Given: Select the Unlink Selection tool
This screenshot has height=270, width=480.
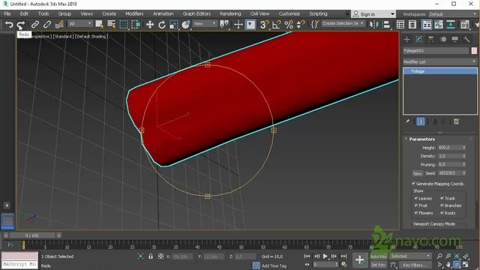Looking at the screenshot, I should 46,25.
